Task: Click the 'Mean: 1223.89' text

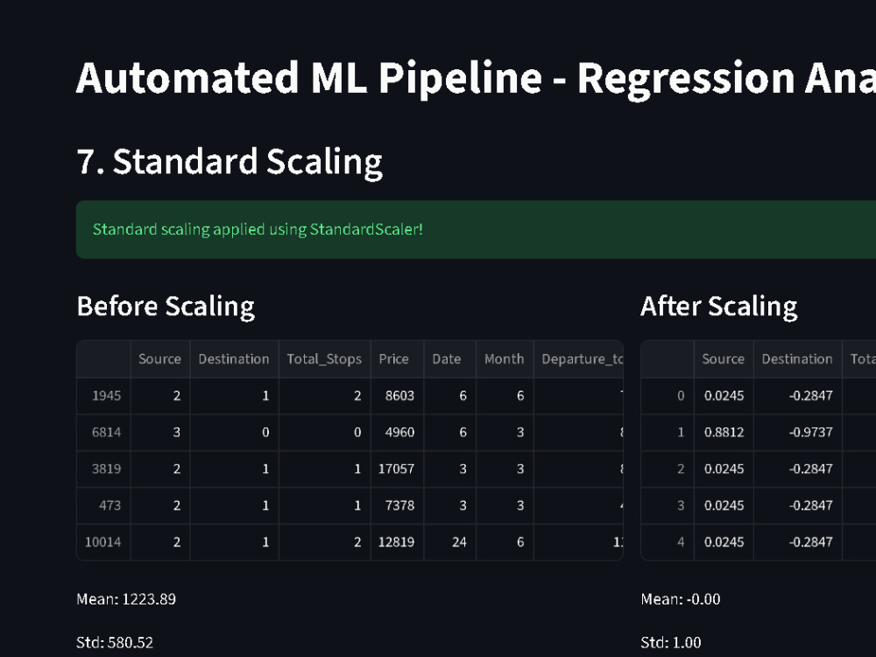Action: pos(126,599)
